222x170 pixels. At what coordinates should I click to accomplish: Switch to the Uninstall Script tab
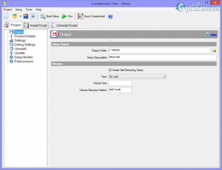(x=63, y=25)
